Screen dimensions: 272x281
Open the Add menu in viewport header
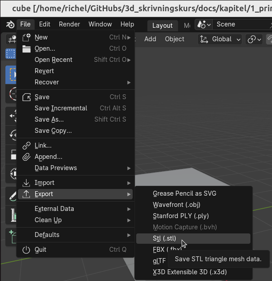150,39
